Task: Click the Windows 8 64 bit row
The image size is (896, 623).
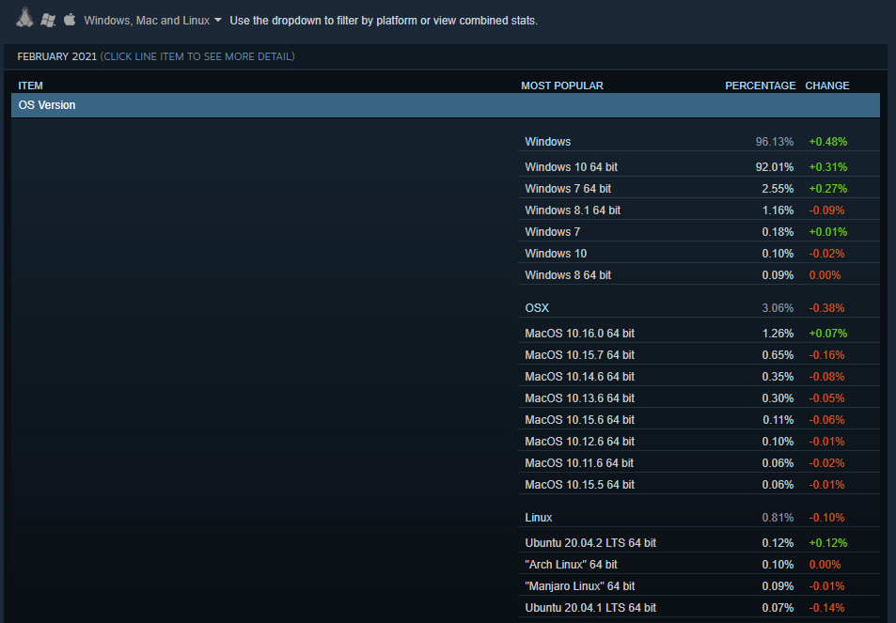Action: tap(699, 274)
